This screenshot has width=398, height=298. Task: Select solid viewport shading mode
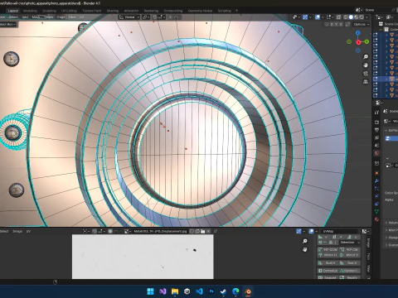click(351, 17)
